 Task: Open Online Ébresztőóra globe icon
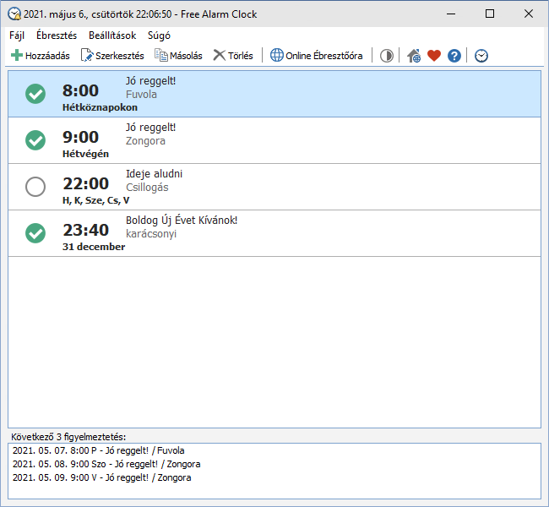coord(276,56)
